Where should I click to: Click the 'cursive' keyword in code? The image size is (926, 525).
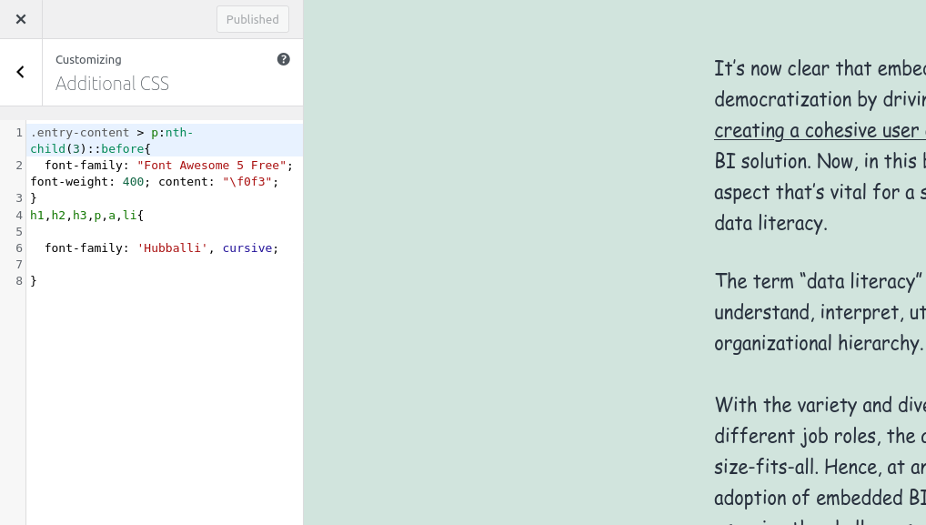(x=247, y=248)
